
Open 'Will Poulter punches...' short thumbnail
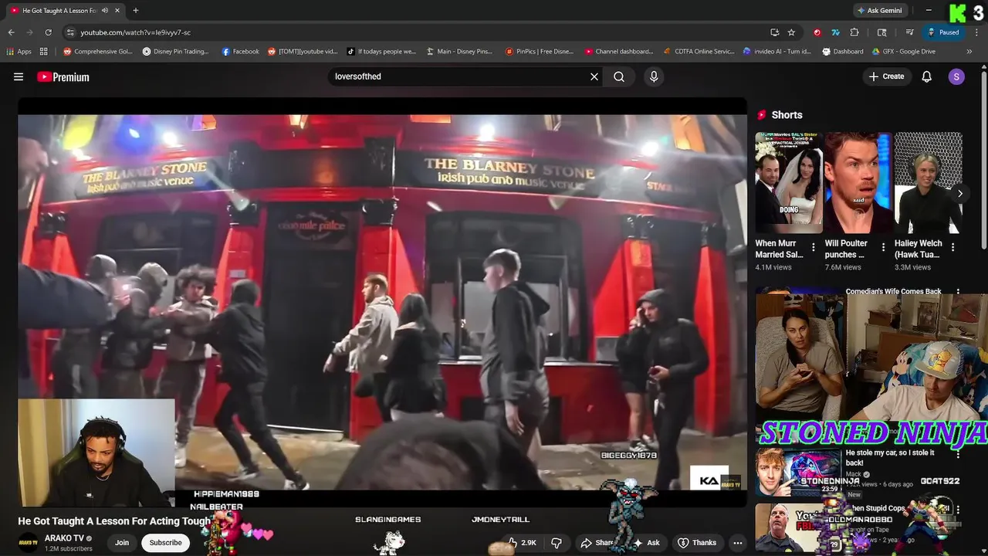coord(858,182)
